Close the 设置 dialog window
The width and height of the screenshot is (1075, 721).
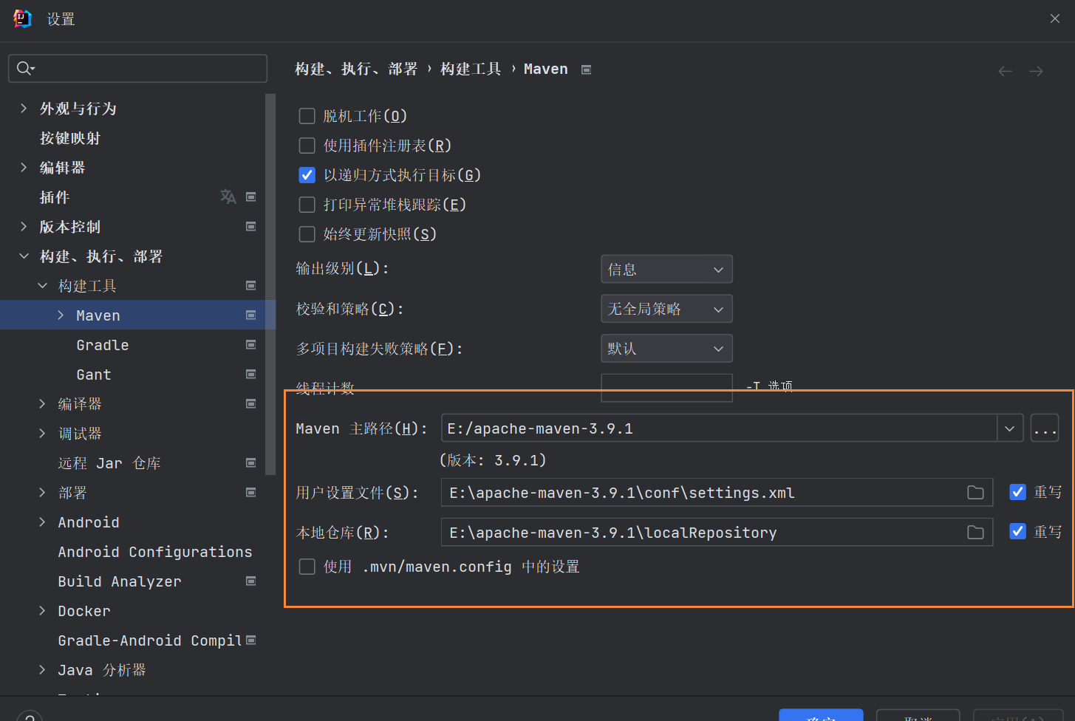tap(1055, 18)
